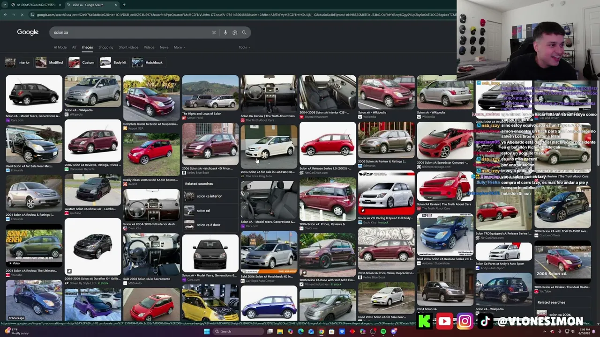This screenshot has height=337, width=600.
Task: Open 'Really clean 2005 Scion XA' image
Action: click(151, 154)
